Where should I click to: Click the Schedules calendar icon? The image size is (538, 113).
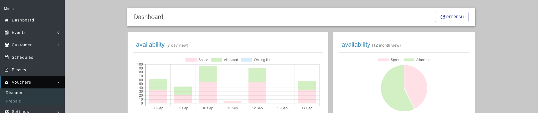point(7,57)
